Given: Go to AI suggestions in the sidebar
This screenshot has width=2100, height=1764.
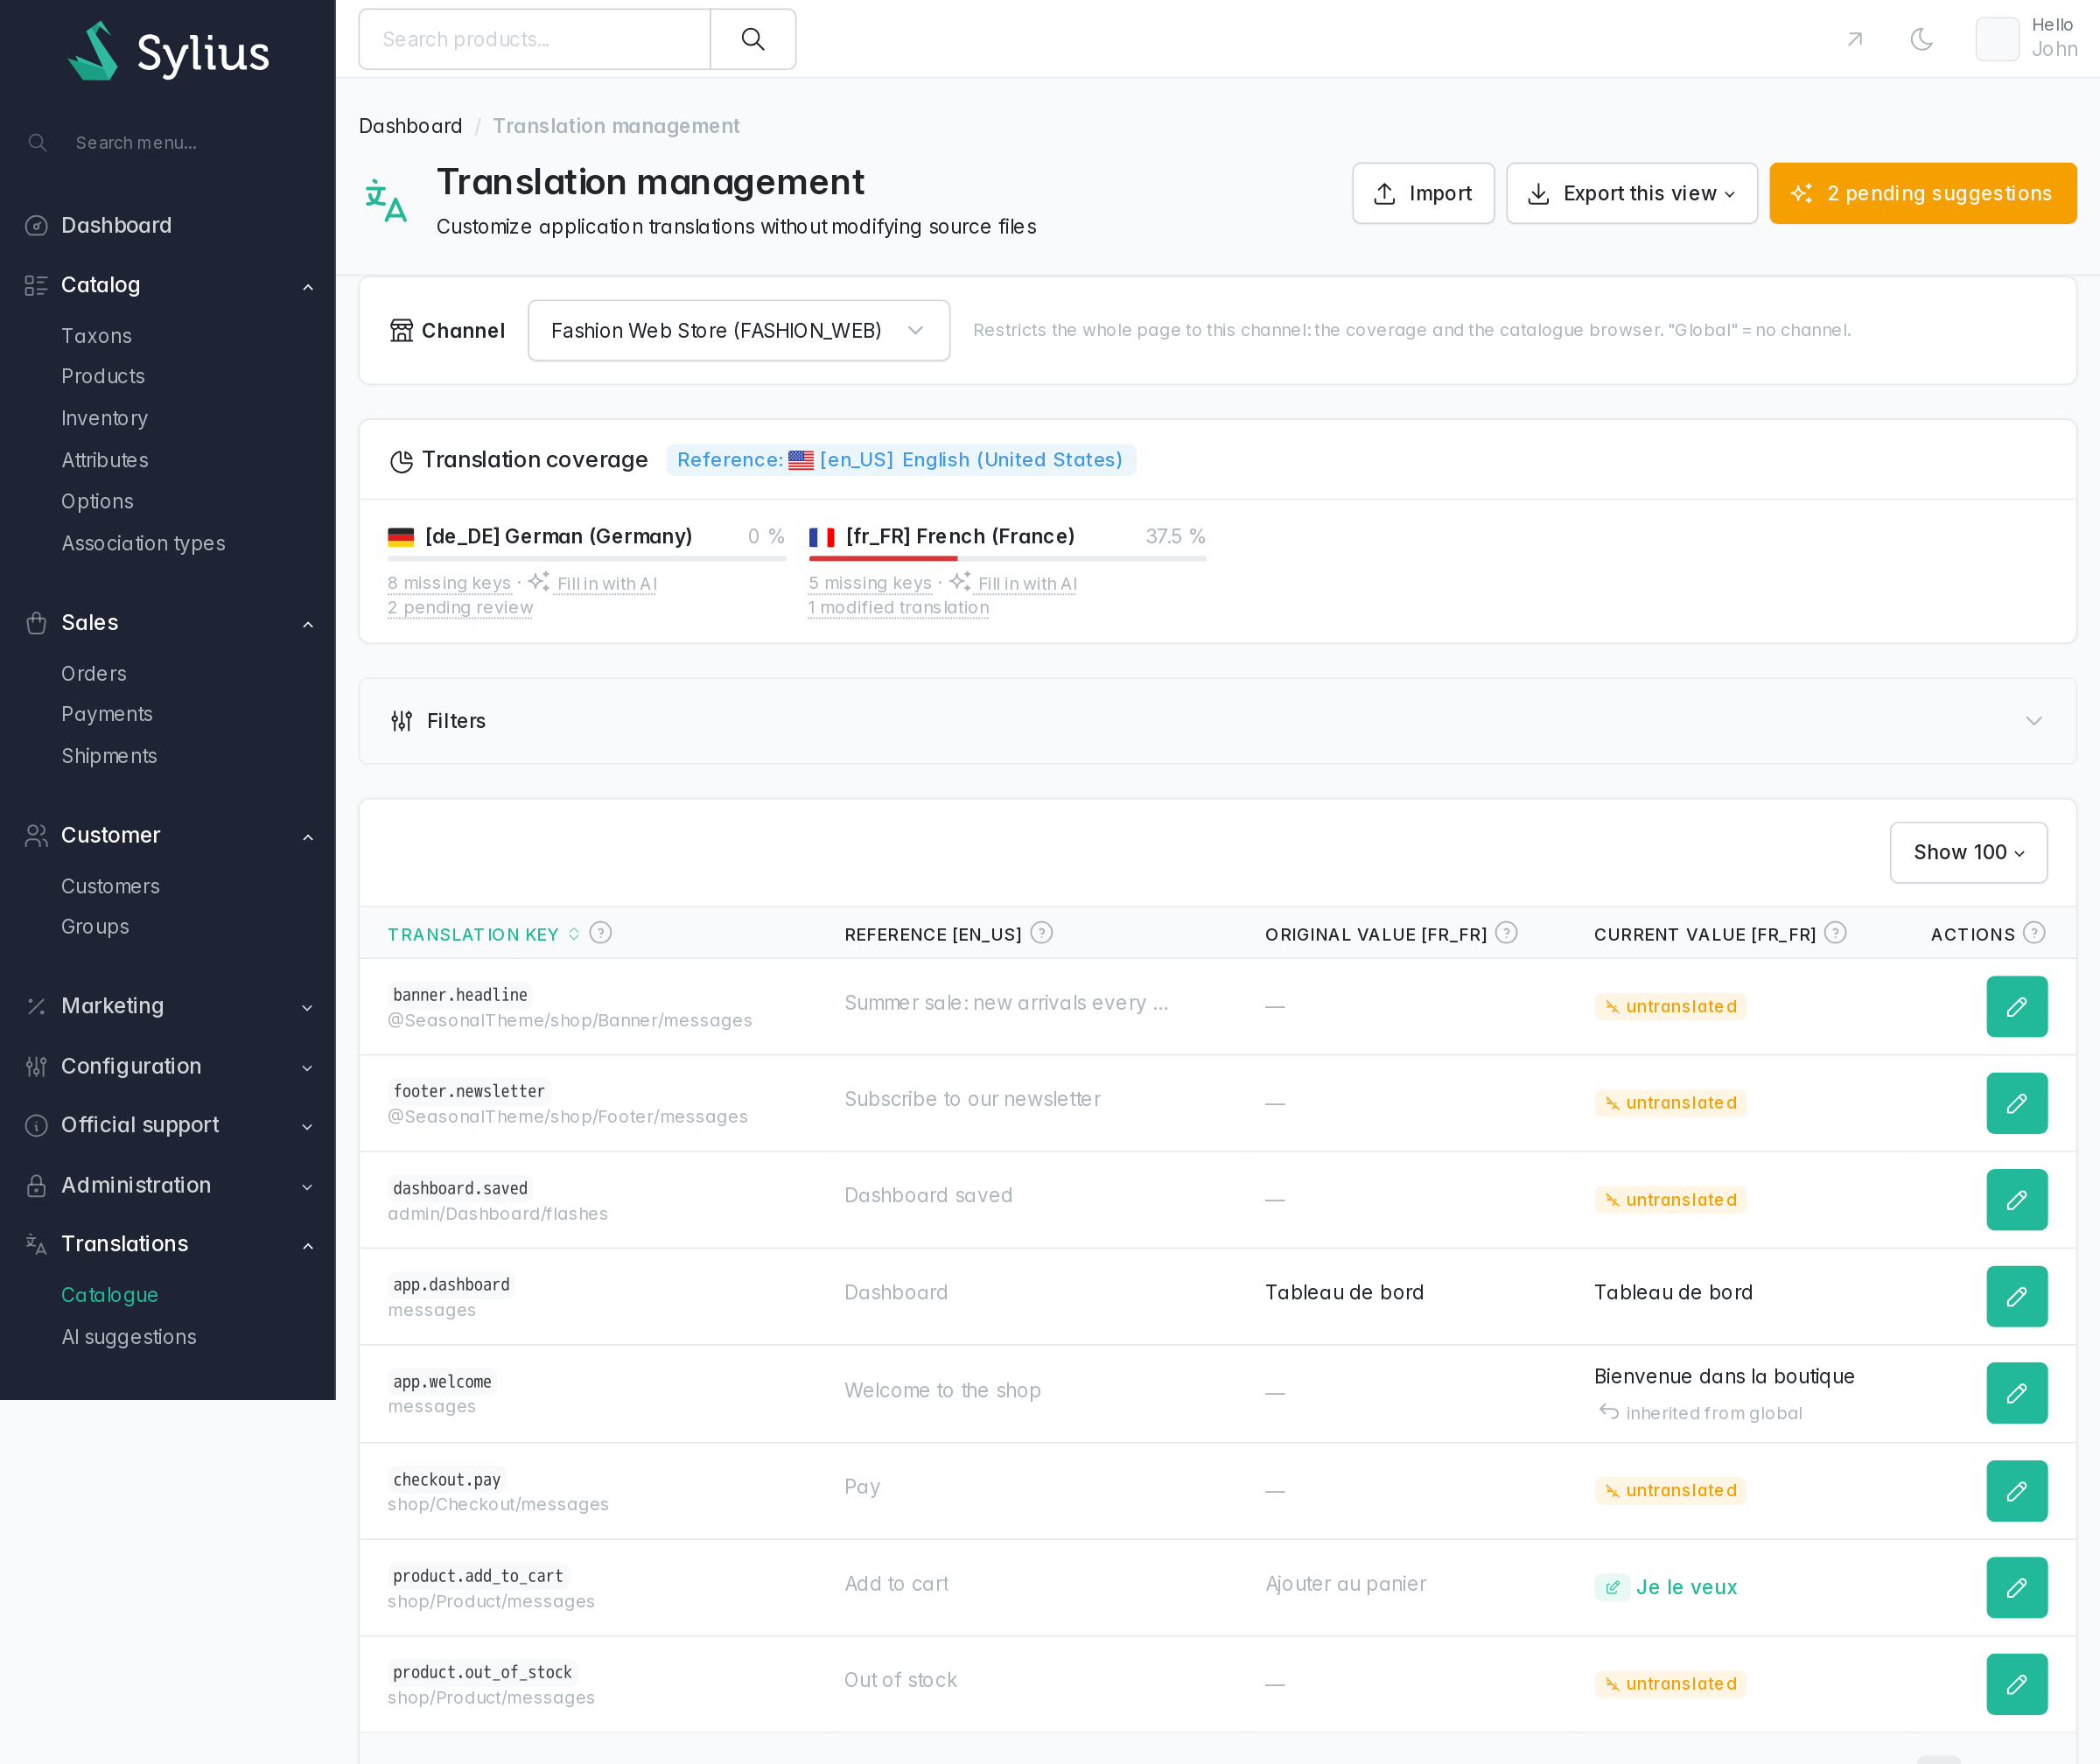Looking at the screenshot, I should point(129,1337).
